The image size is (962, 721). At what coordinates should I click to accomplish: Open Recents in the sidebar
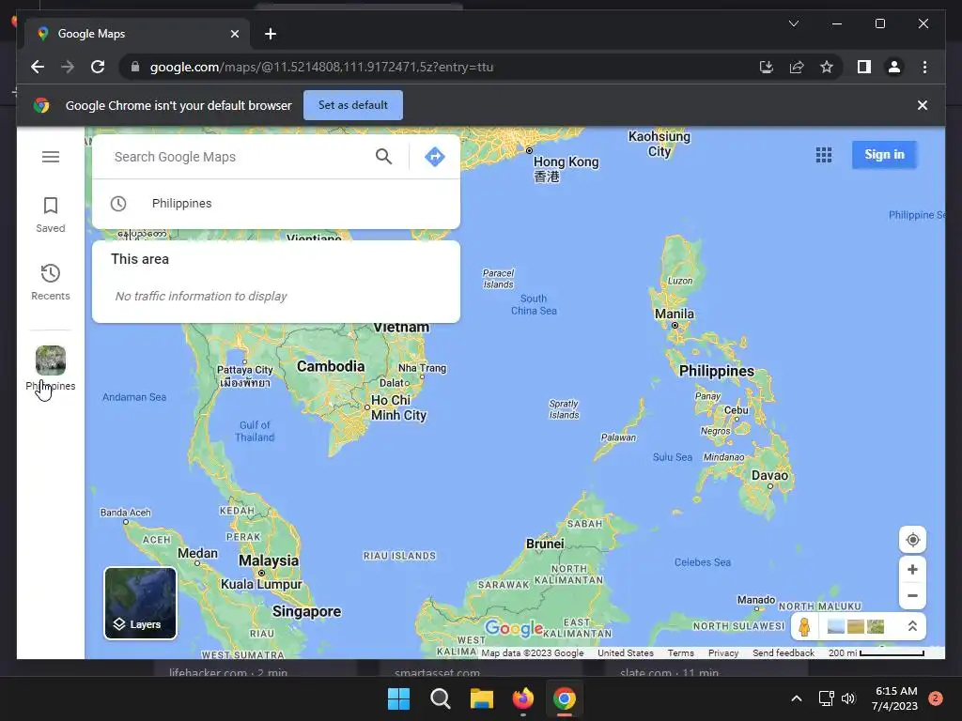point(51,282)
